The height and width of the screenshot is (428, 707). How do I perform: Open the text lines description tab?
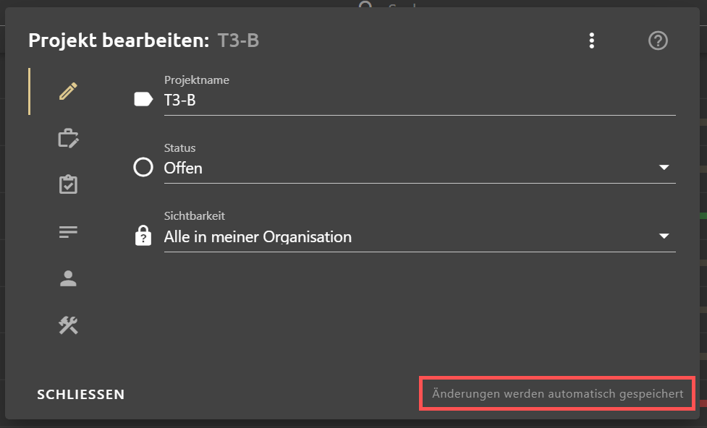point(68,232)
